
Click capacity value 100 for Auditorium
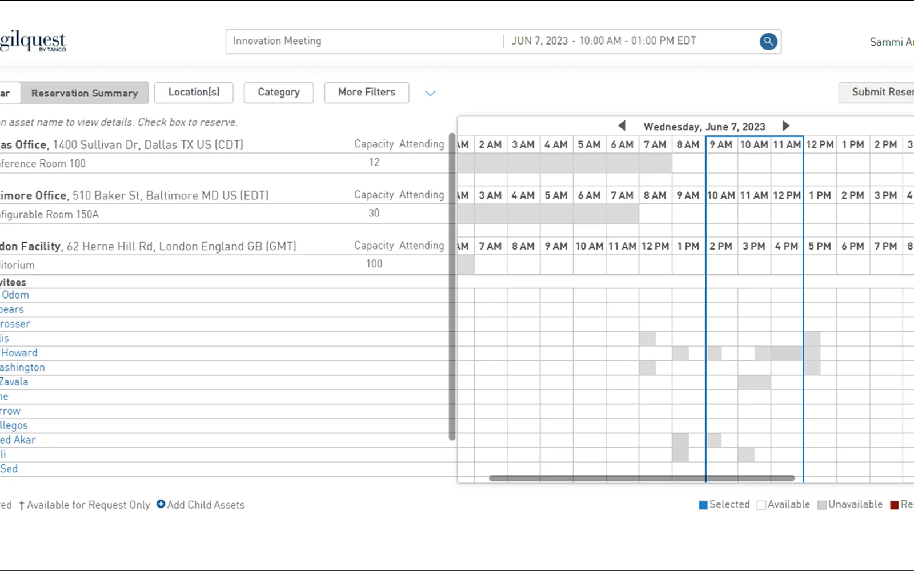pyautogui.click(x=374, y=264)
